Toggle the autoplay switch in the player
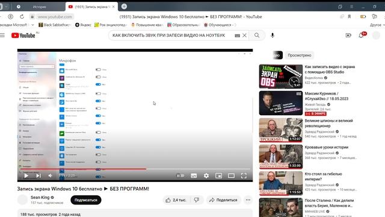Screen dimensions: 385x217 click(180, 175)
